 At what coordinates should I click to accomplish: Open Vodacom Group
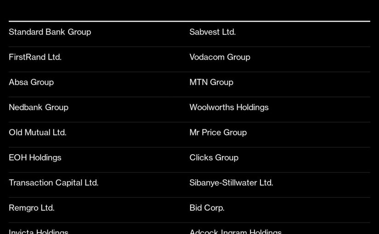tap(220, 57)
